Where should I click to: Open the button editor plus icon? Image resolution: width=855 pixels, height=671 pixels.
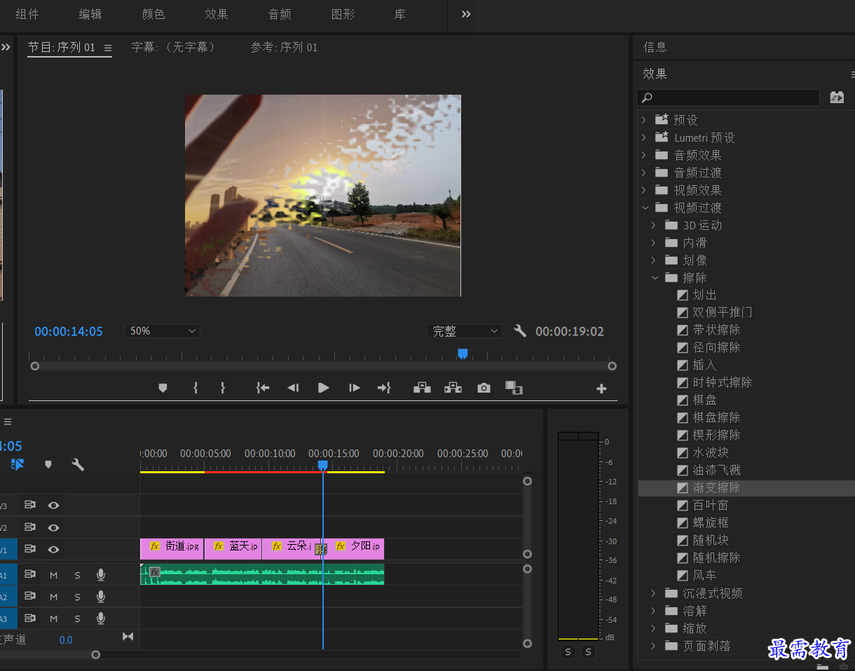[x=601, y=388]
